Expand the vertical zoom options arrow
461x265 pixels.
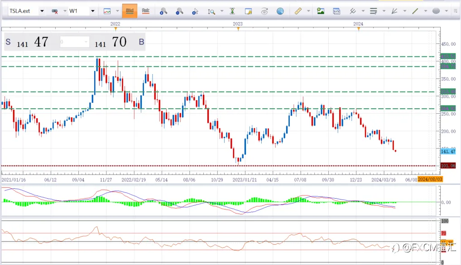[222, 11]
